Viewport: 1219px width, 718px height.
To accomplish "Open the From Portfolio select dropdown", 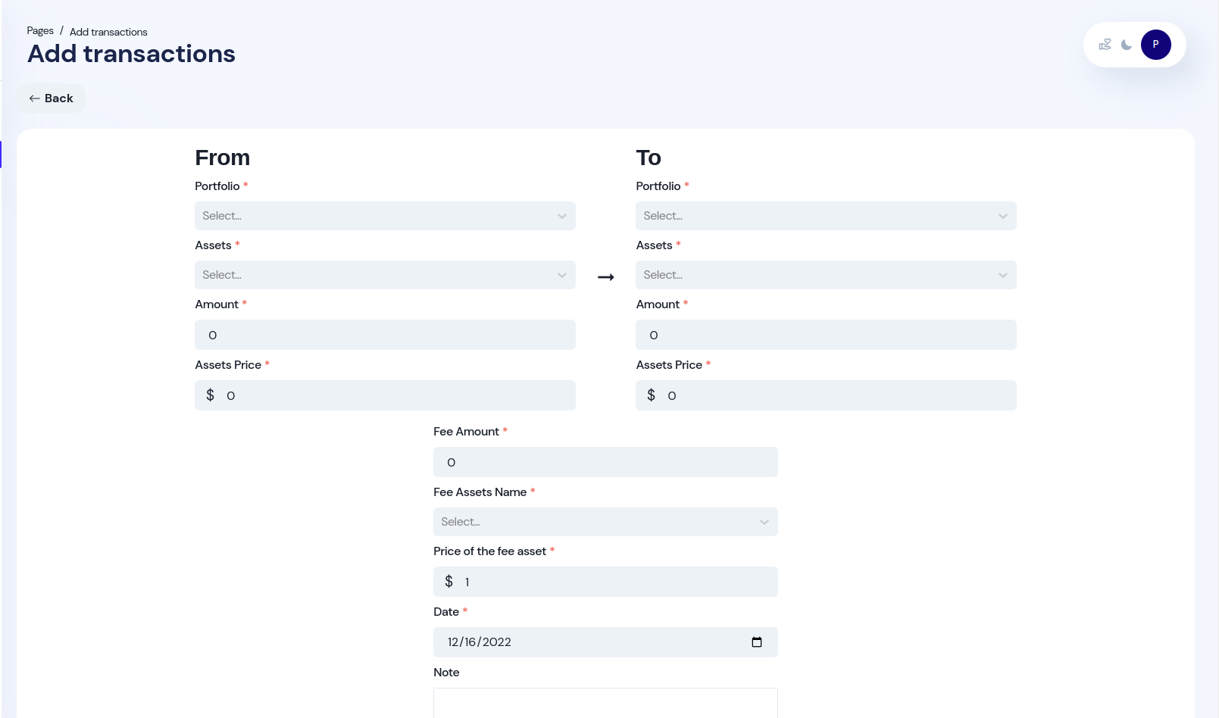I will (x=385, y=216).
